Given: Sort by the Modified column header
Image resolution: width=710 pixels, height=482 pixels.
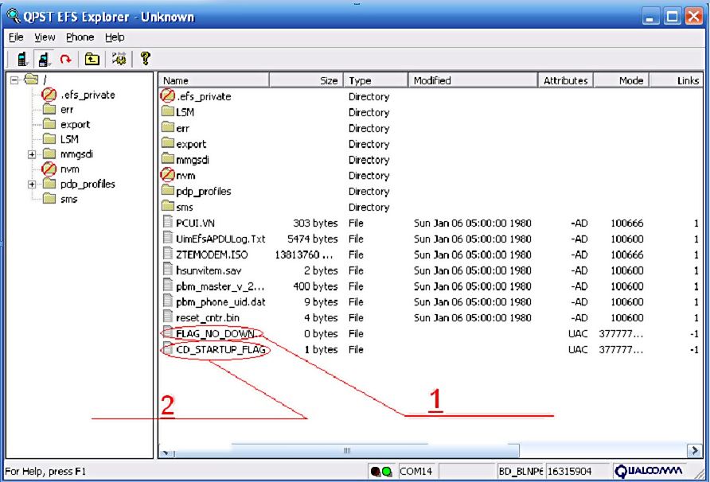Looking at the screenshot, I should (x=473, y=80).
